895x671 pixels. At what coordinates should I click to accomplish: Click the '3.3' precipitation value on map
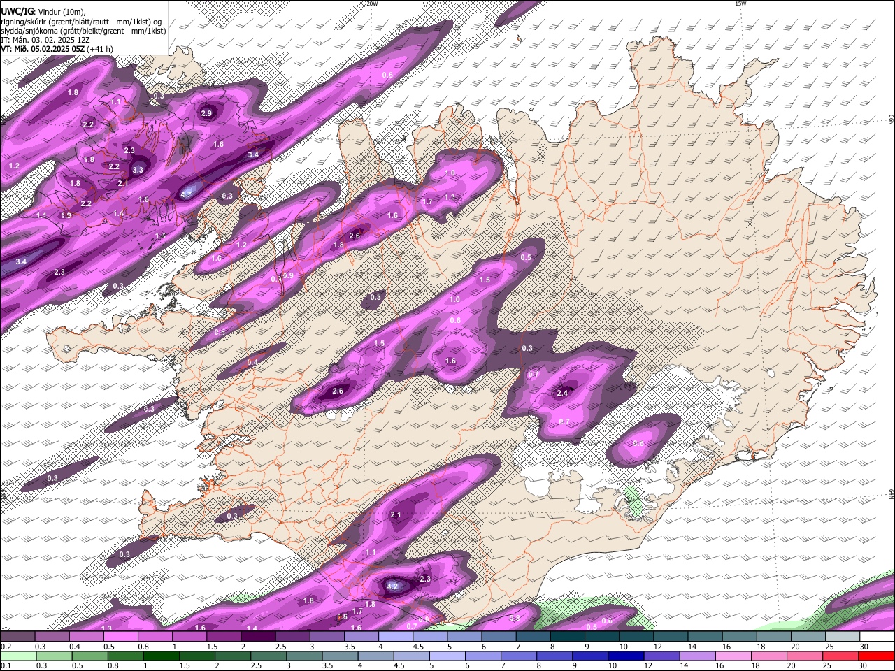138,170
